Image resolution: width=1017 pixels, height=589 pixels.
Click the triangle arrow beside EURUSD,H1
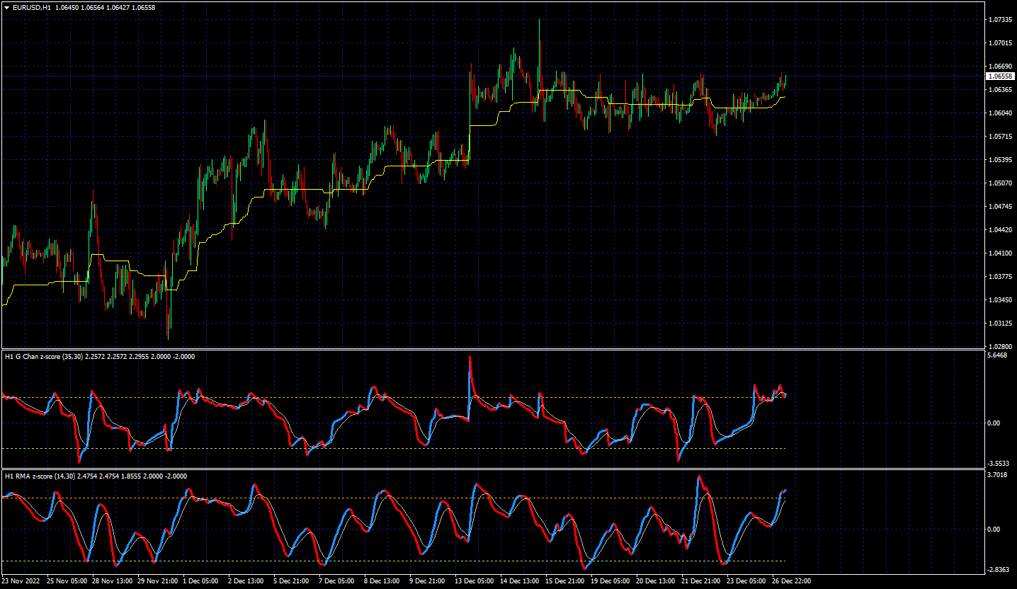coord(7,7)
